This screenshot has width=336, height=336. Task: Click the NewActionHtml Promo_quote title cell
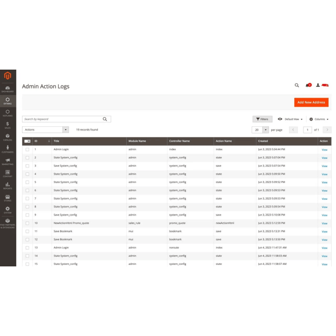click(71, 223)
